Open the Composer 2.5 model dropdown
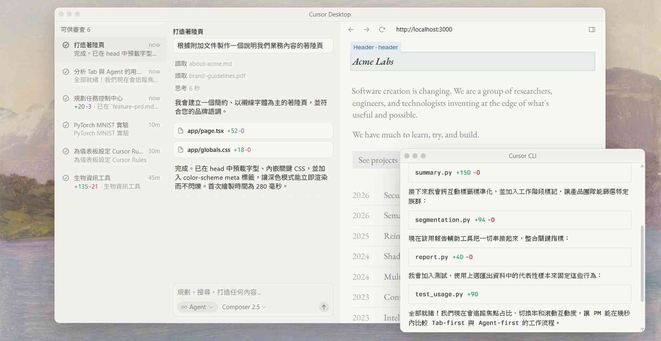The image size is (661, 341). tap(244, 307)
